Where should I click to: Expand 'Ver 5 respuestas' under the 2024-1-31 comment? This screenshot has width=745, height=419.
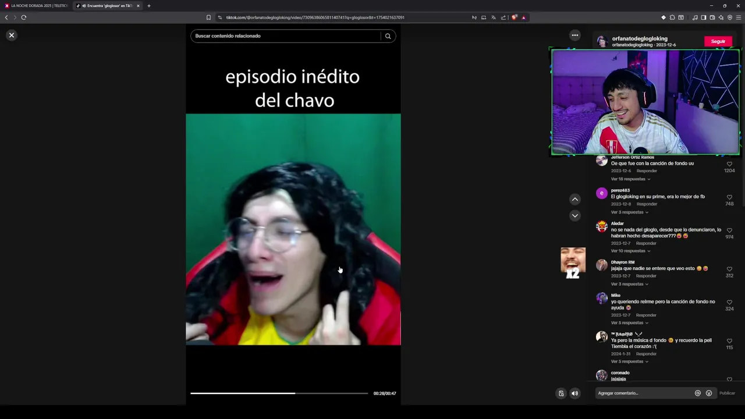click(629, 361)
